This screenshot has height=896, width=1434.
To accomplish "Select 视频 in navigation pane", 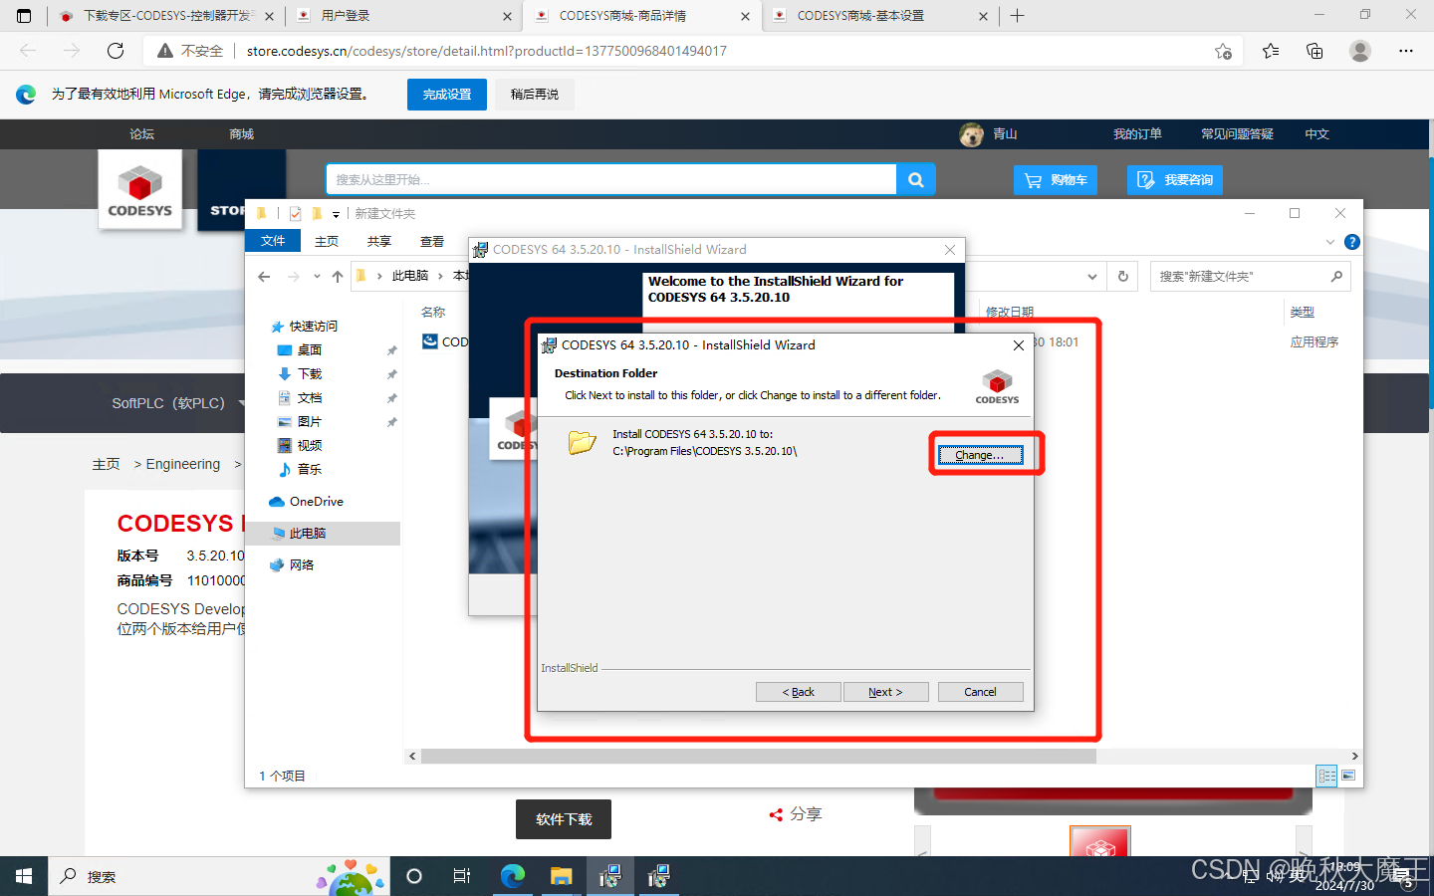I will (310, 446).
